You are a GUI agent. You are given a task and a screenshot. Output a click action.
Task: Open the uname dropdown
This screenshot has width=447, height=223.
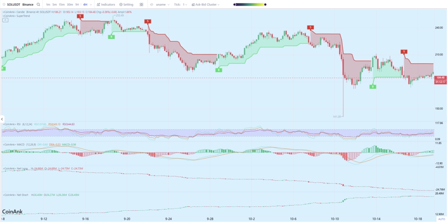[x=162, y=4]
